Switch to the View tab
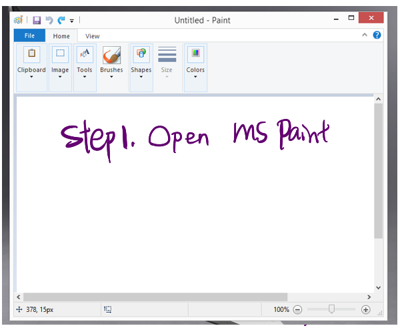 point(92,36)
